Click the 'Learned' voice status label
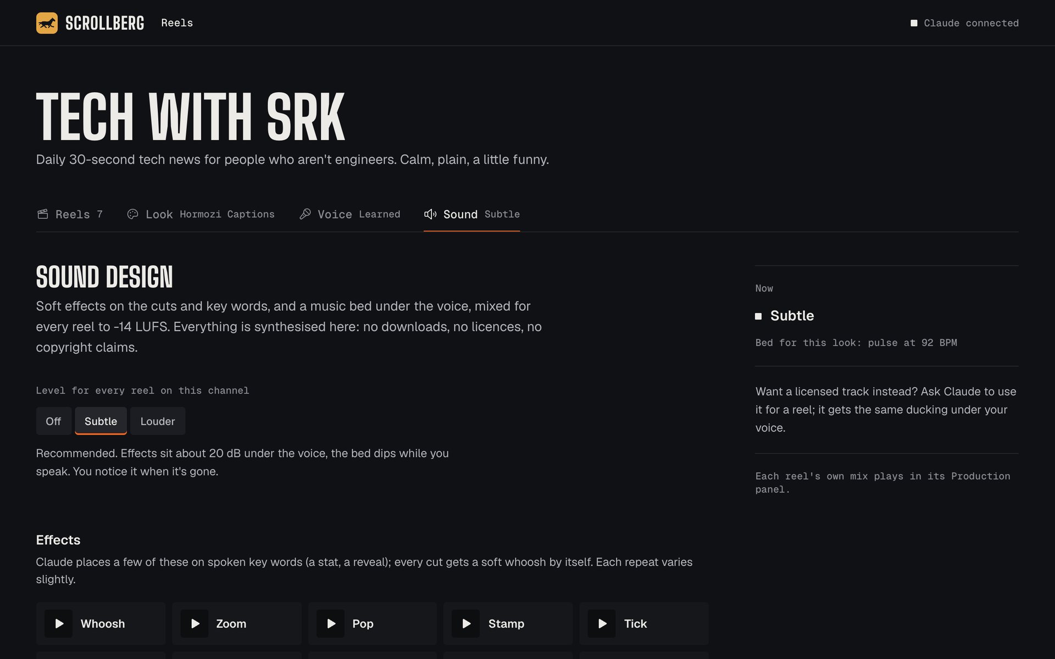 [x=380, y=214]
